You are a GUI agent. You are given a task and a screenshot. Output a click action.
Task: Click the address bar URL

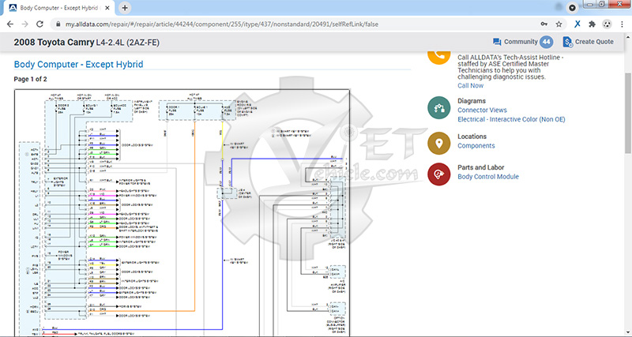coord(222,24)
